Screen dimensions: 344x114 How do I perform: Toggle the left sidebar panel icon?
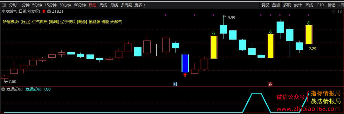[4, 5]
